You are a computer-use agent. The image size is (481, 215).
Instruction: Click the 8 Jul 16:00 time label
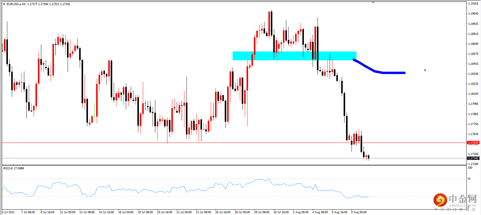(47, 212)
